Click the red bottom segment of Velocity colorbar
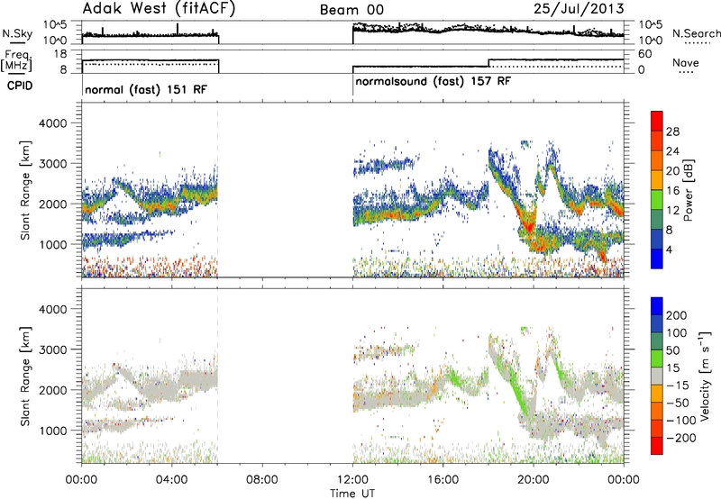Screen dimensions: 721x499 point(657,446)
